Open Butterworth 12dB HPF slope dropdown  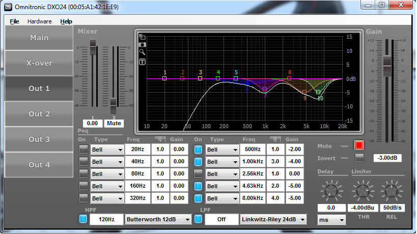point(158,219)
